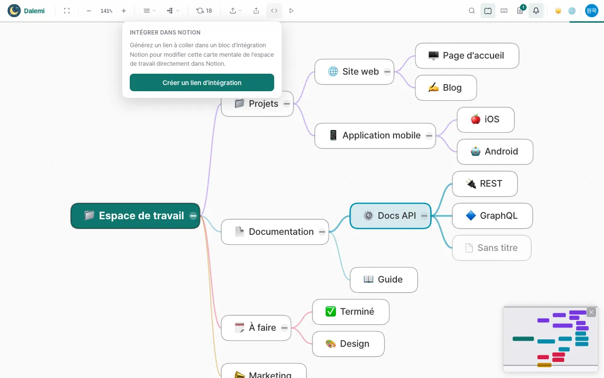Toggle the minimap with the map icon

tap(488, 10)
